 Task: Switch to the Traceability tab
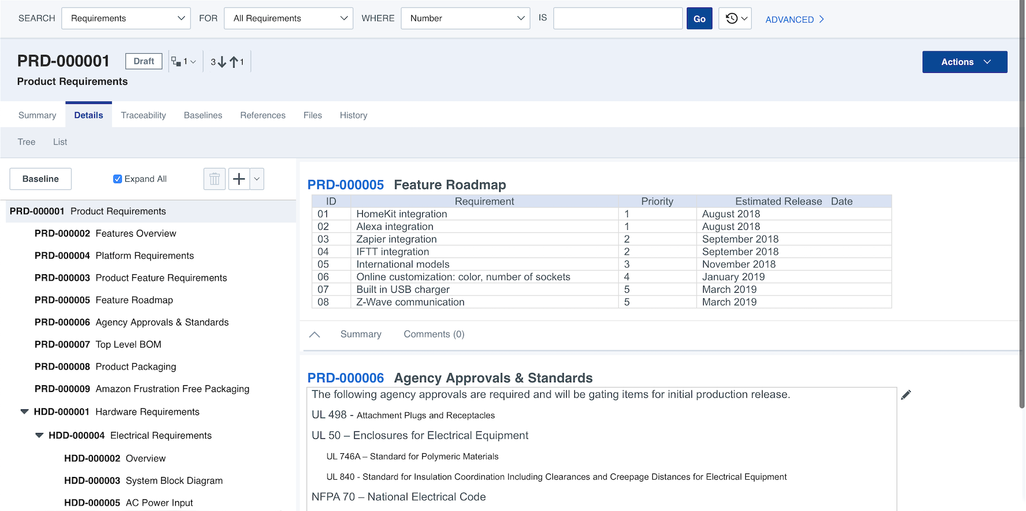coord(143,115)
